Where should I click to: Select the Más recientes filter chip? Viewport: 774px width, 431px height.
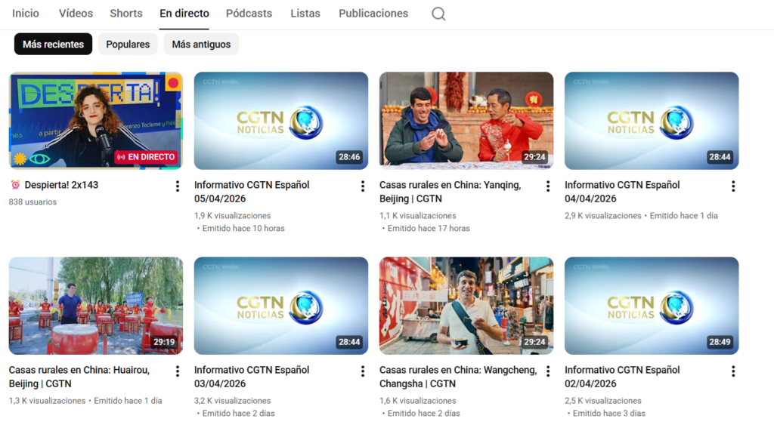click(x=53, y=45)
